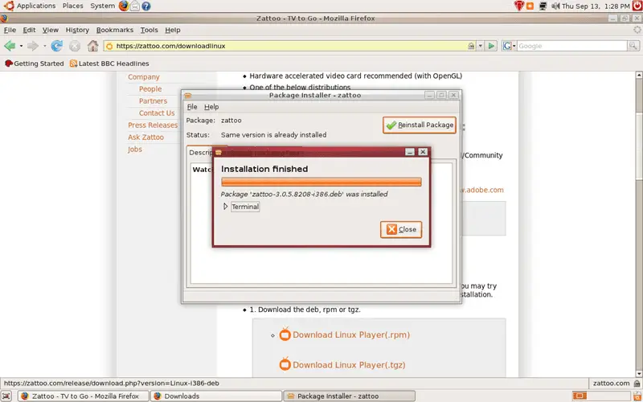The width and height of the screenshot is (643, 402).
Task: Click the throbber activity icon in Firefox
Action: 637,30
